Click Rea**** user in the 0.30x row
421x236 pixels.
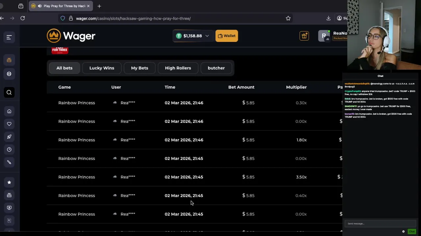[128, 103]
